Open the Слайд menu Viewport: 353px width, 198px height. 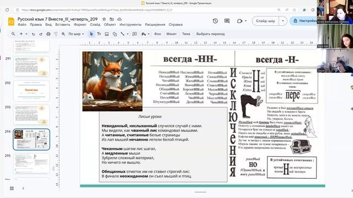click(x=95, y=24)
